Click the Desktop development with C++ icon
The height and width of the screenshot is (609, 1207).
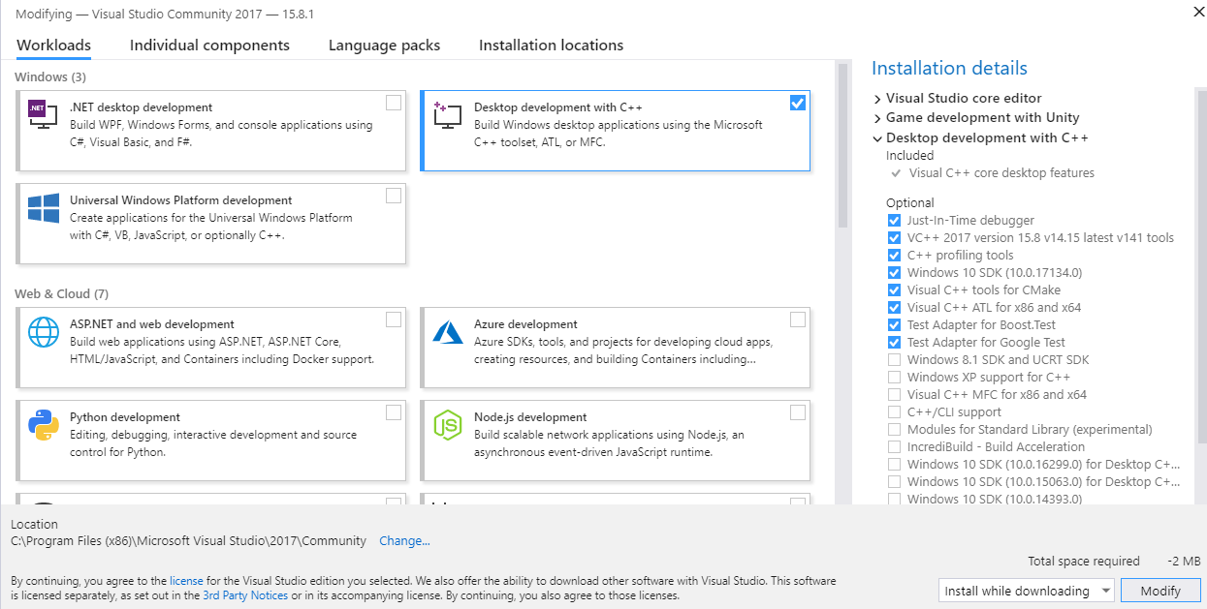pyautogui.click(x=448, y=114)
